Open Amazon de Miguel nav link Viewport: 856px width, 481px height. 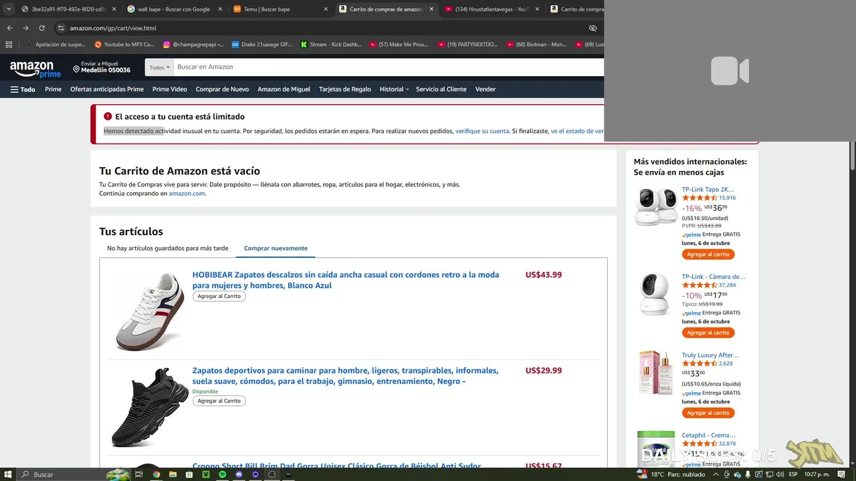tap(284, 89)
